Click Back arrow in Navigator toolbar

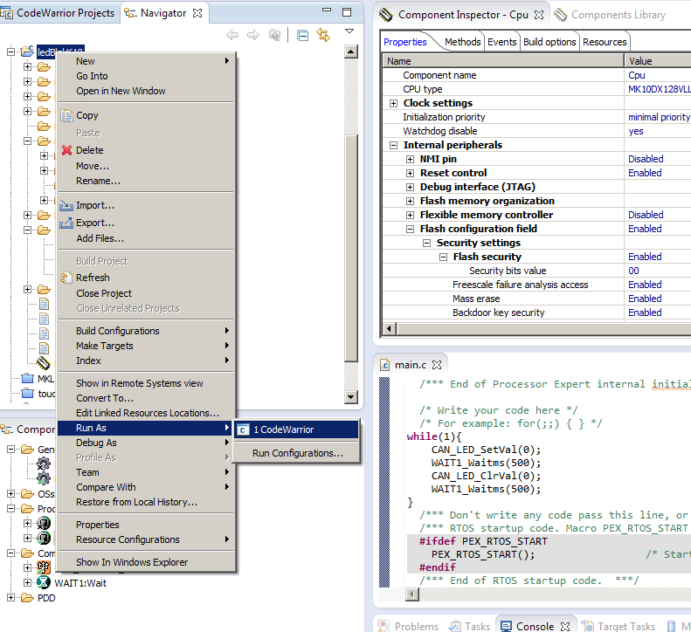pos(232,35)
